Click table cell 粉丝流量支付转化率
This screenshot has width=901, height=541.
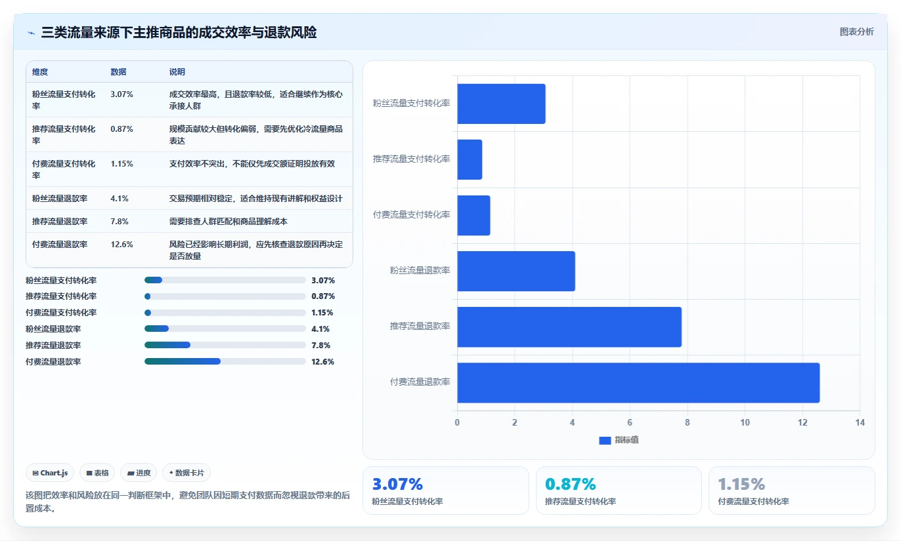click(x=64, y=100)
